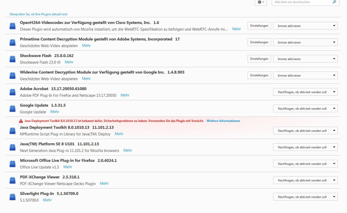Click Mehr link for Java(TM) Platform SE 8
The image size is (347, 213).
128,150
